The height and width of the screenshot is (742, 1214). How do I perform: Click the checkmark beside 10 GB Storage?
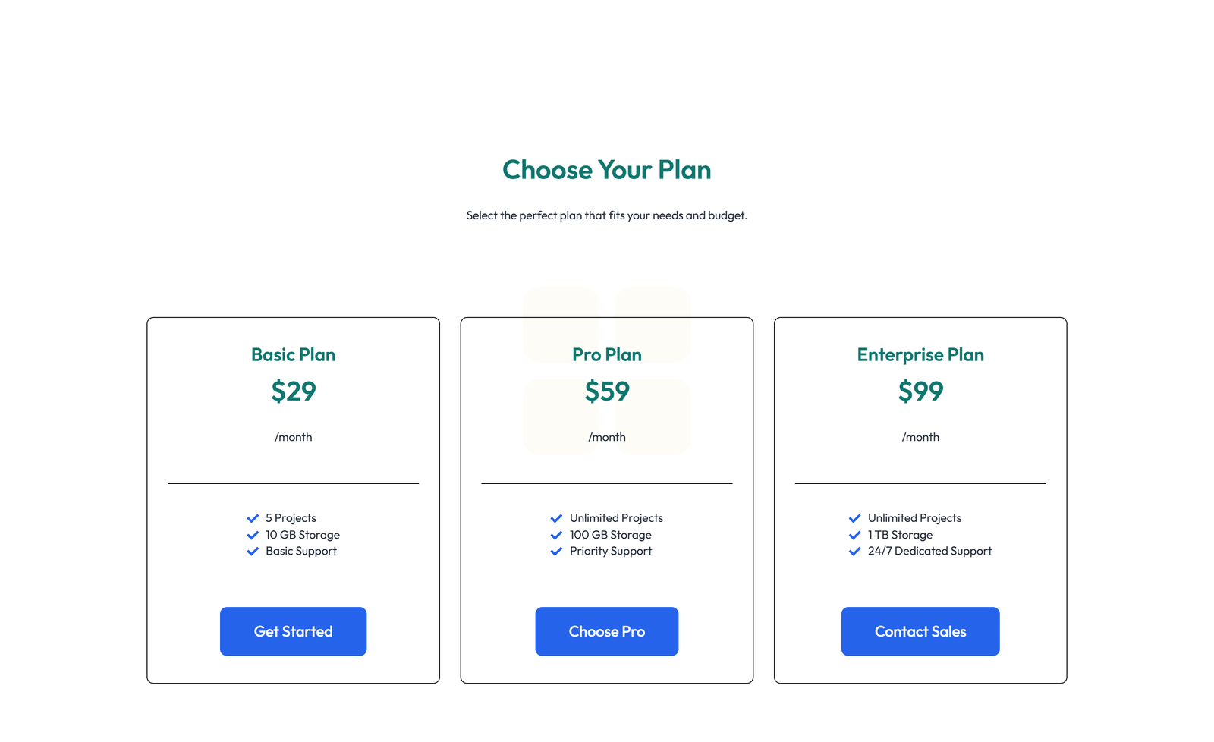point(253,535)
